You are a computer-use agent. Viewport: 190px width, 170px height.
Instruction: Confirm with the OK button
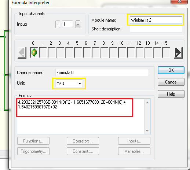[x=171, y=70]
